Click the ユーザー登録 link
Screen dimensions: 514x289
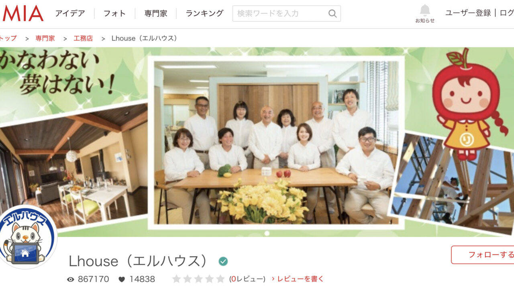[x=468, y=13]
